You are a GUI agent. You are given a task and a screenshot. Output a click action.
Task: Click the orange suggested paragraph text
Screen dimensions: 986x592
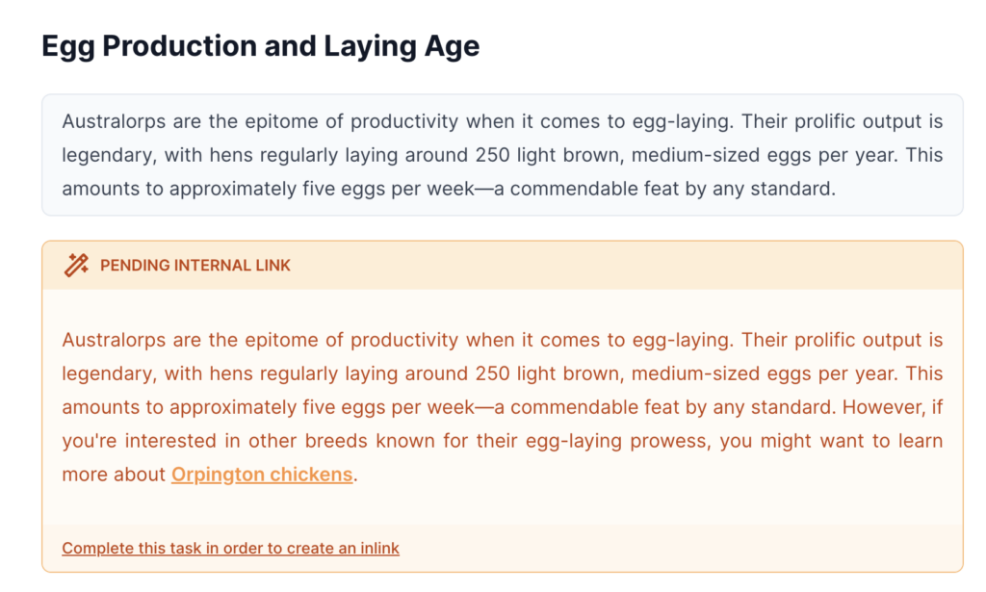pyautogui.click(x=502, y=407)
